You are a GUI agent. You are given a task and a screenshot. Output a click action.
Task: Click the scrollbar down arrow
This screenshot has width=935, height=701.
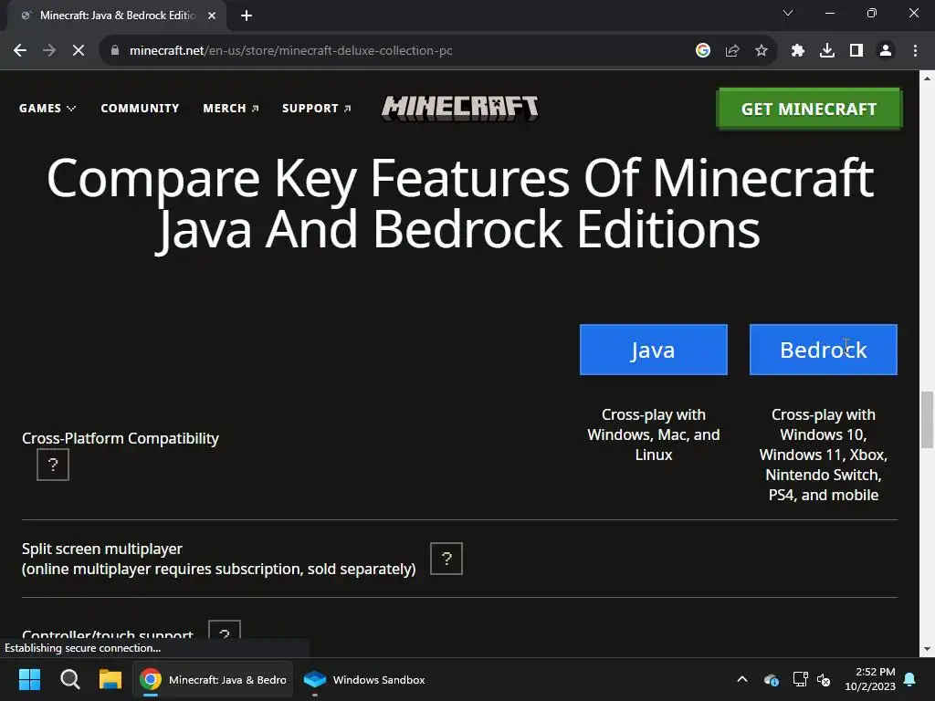pyautogui.click(x=928, y=649)
